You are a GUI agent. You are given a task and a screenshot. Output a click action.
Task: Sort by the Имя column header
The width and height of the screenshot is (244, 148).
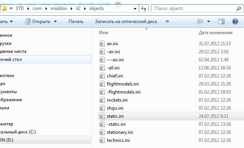[x=103, y=33]
